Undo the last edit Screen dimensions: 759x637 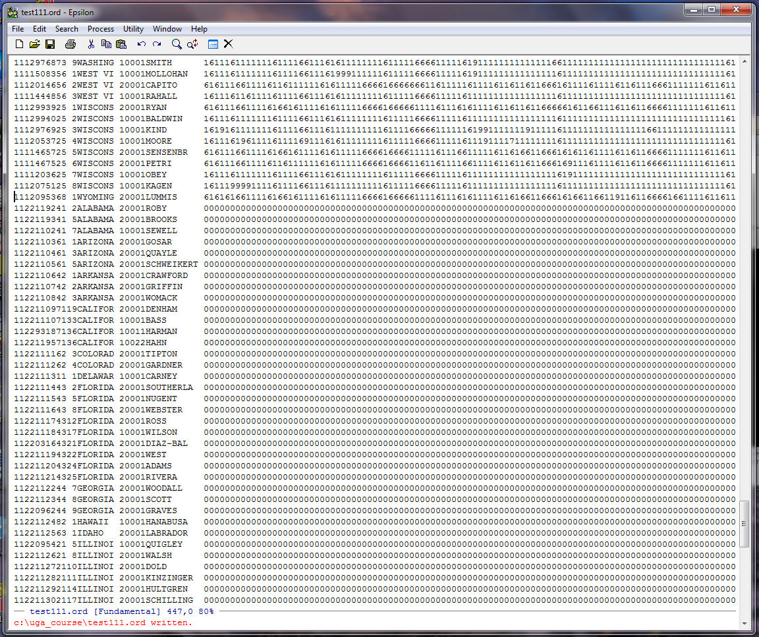click(141, 44)
